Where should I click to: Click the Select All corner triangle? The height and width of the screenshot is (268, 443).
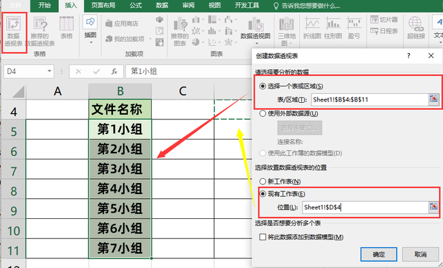(x=19, y=92)
